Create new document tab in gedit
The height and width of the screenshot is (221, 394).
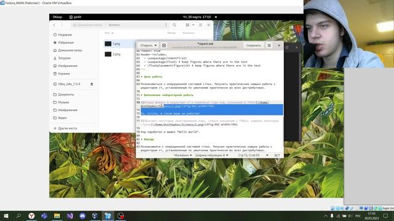tap(164, 45)
